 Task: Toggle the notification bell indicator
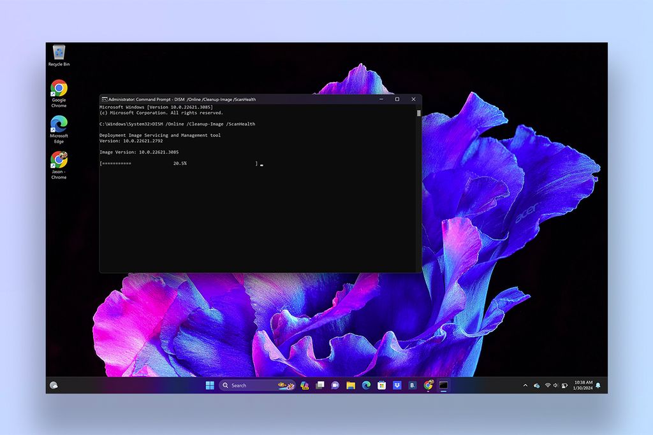[x=598, y=385]
